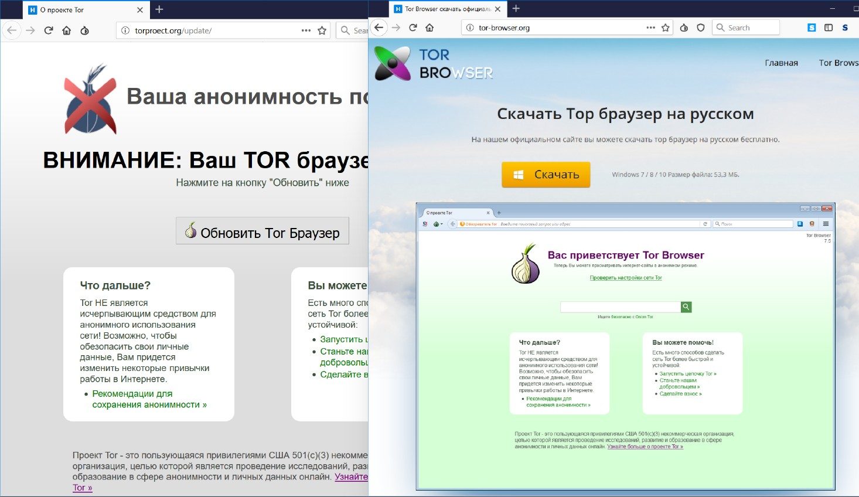Viewport: 859px width, 497px height.
Task: Click the yellow "Скачать" download button
Action: point(546,175)
